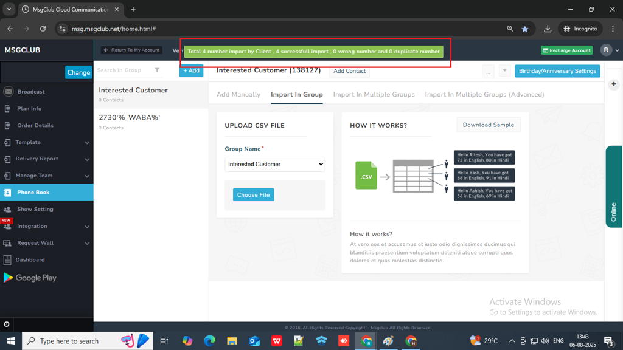Show hidden system tray icons

pos(512,341)
